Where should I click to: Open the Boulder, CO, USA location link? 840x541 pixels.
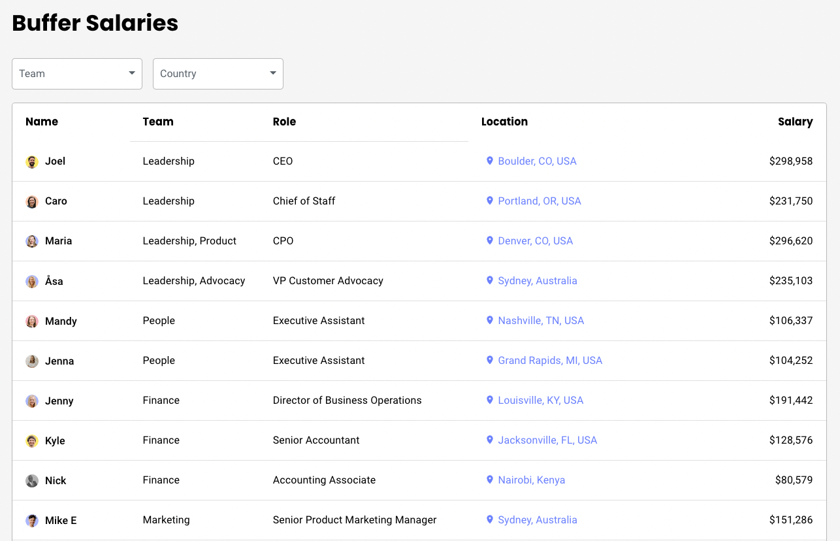[x=537, y=161]
